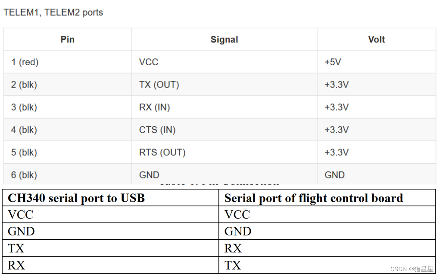The height and width of the screenshot is (276, 440).
Task: Select the "4 (blk)" pin cell
Action: (24, 130)
